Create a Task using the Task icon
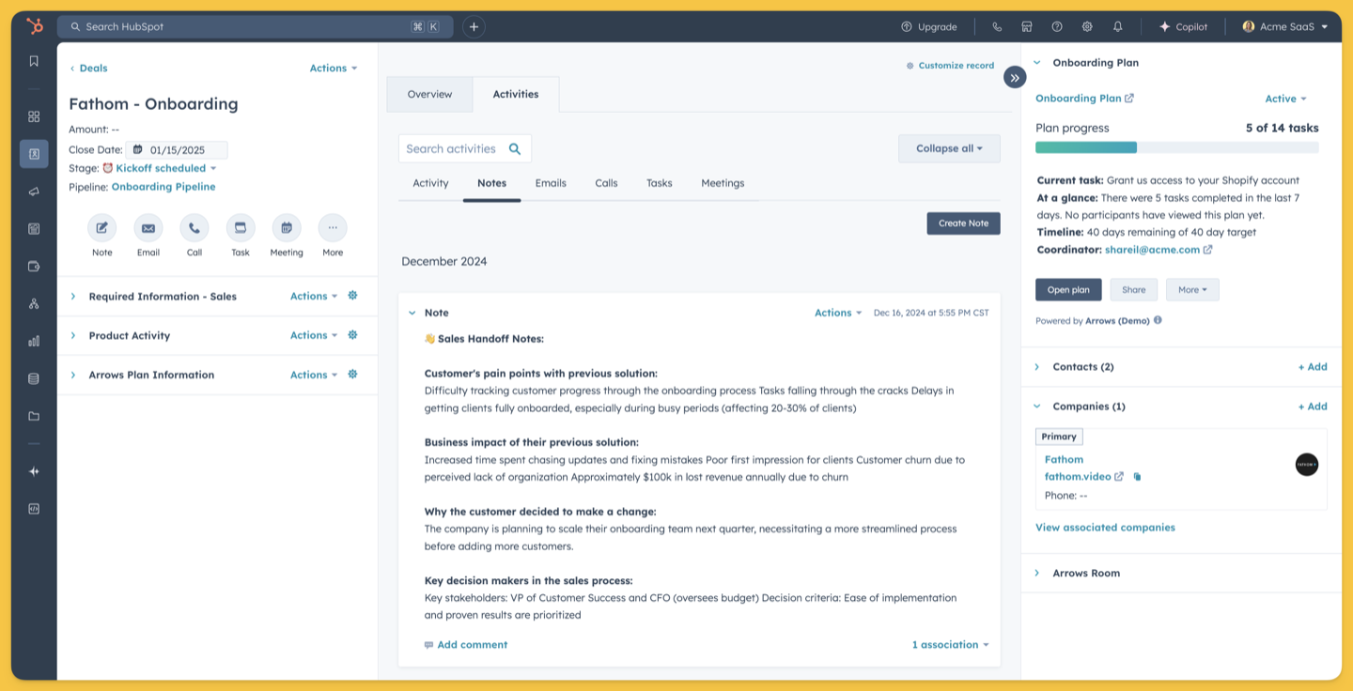The image size is (1353, 691). pos(241,227)
